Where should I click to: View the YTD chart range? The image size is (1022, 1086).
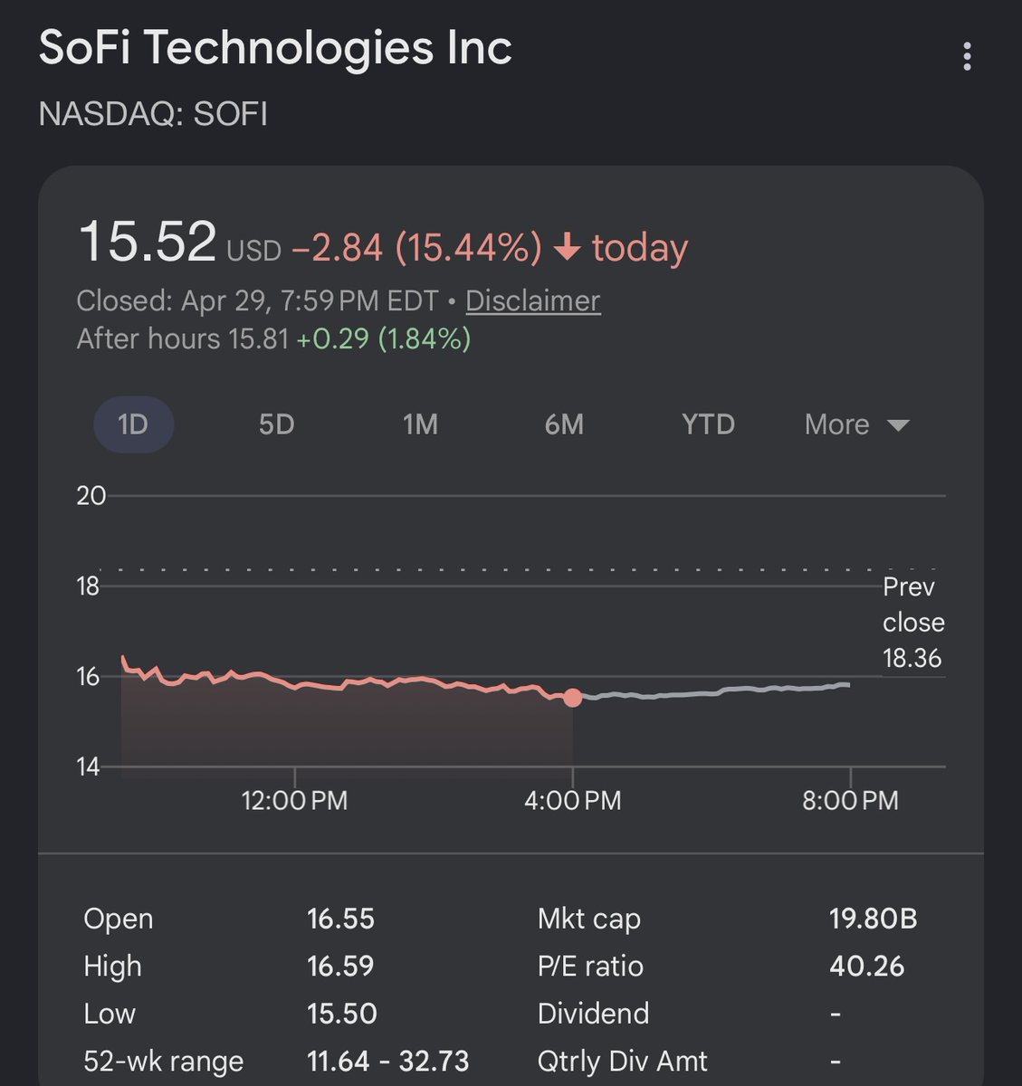pyautogui.click(x=708, y=424)
